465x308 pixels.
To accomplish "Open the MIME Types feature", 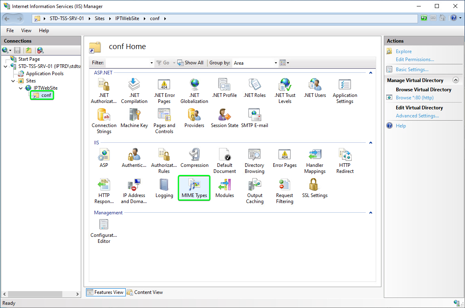I will click(x=194, y=188).
